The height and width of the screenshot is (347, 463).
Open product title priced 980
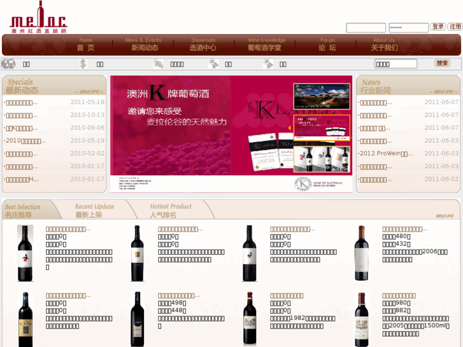[399, 295]
